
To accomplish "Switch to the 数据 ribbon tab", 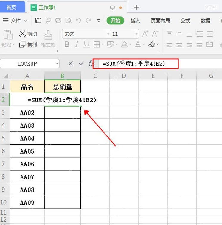I will 206,21.
